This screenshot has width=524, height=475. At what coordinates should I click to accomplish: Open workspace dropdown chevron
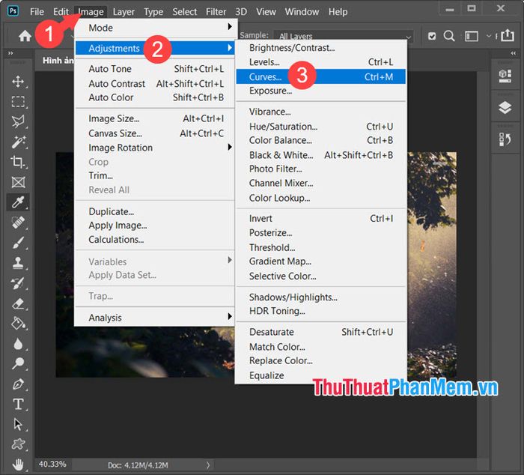pos(489,36)
